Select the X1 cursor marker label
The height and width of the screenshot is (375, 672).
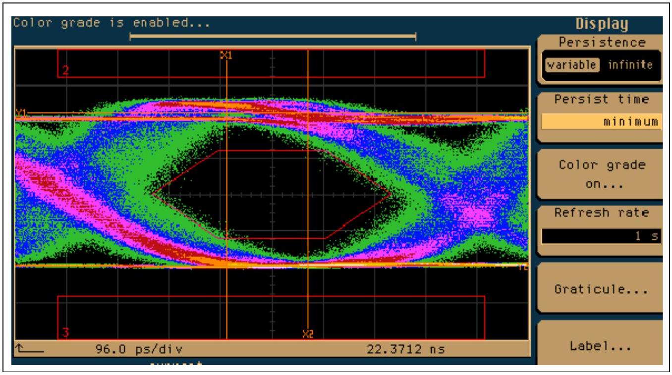(x=226, y=55)
